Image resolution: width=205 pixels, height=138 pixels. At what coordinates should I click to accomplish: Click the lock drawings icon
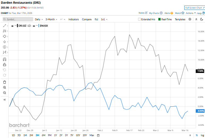5,64
